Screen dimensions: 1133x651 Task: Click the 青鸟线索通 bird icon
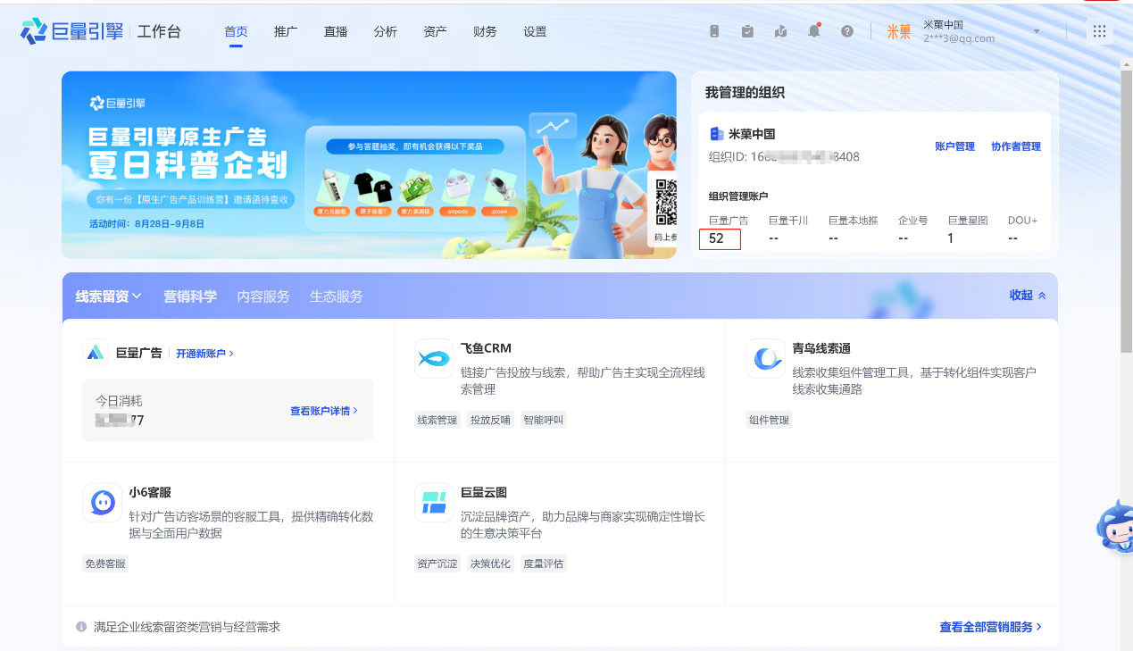[x=765, y=359]
